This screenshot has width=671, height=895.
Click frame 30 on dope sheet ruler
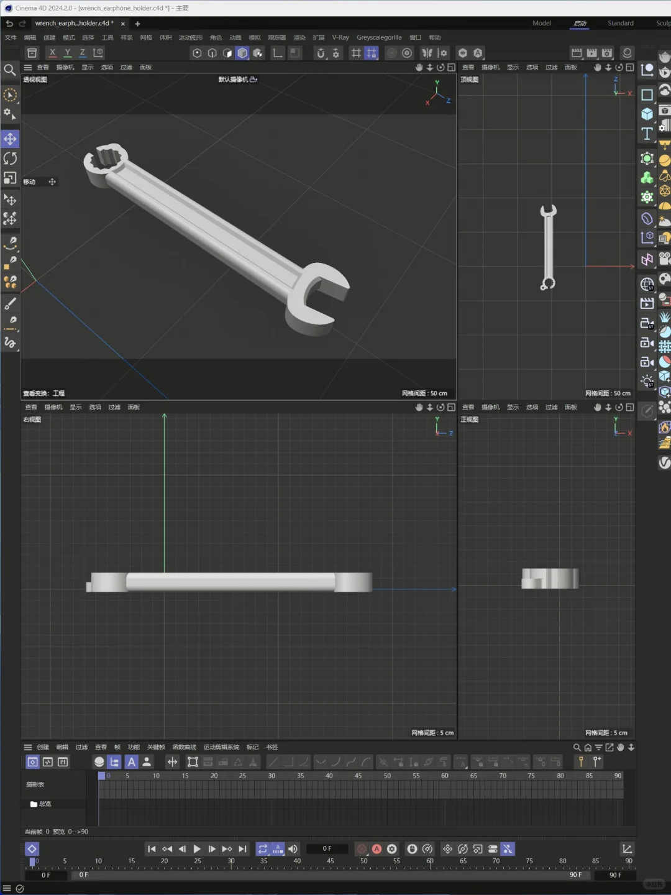(x=272, y=776)
